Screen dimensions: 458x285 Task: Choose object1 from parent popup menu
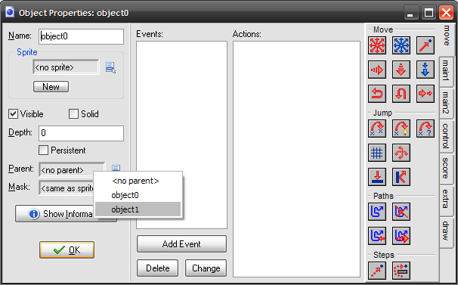point(138,209)
